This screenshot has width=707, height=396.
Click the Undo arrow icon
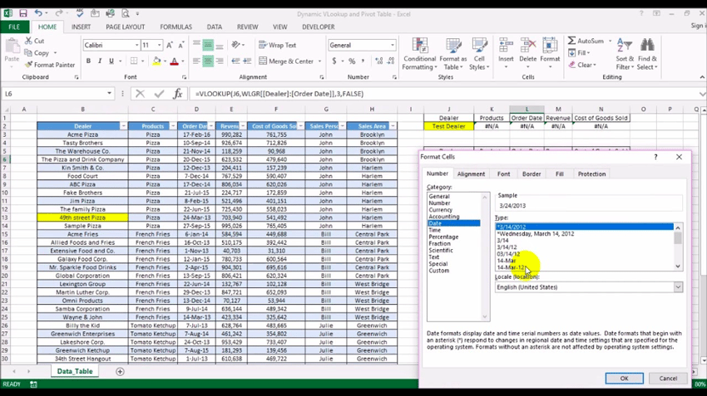[38, 13]
